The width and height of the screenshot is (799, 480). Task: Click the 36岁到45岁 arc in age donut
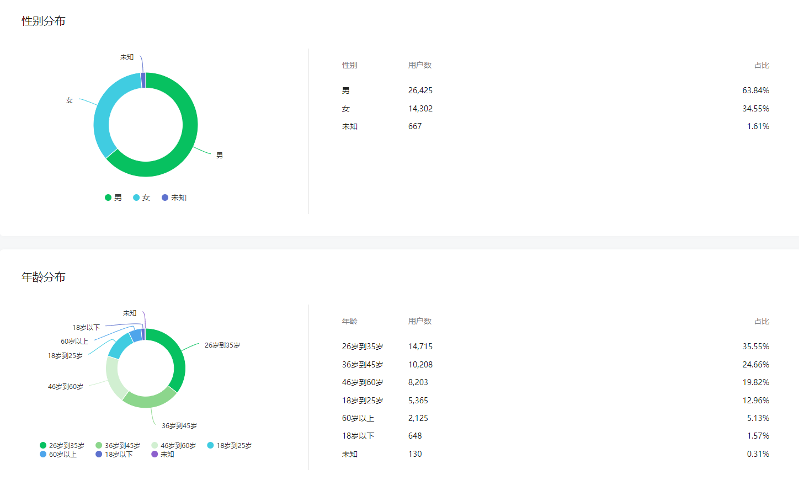coord(149,400)
